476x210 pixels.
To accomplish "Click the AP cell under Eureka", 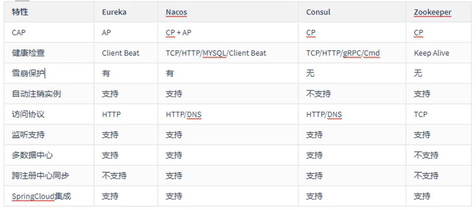I will pos(107,32).
